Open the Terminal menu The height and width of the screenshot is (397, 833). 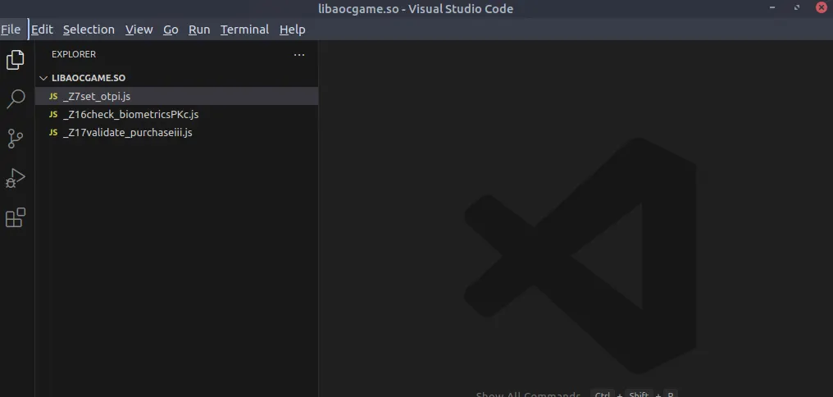pos(245,30)
